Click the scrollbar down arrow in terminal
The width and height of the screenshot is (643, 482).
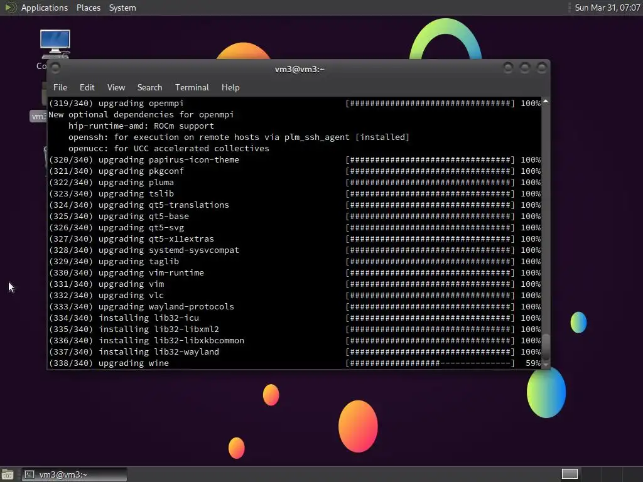pos(546,365)
